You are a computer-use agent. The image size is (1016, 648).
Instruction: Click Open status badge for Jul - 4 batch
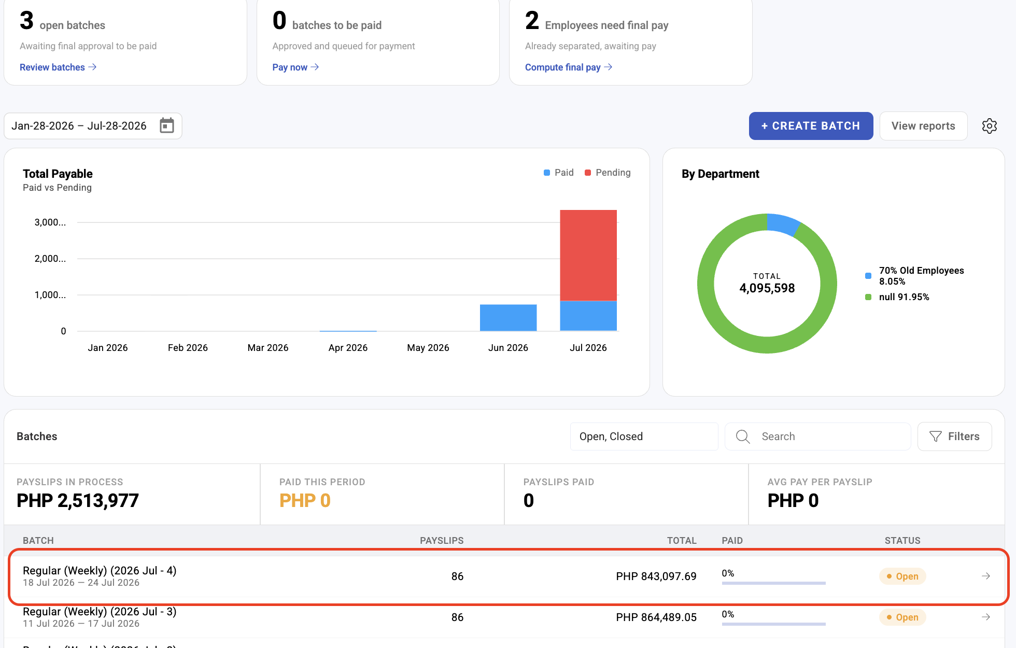[902, 576]
